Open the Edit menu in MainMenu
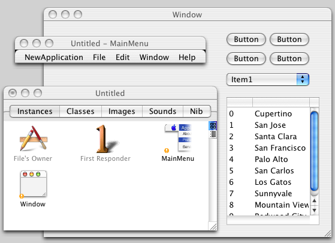The width and height of the screenshot is (335, 243). (x=123, y=58)
